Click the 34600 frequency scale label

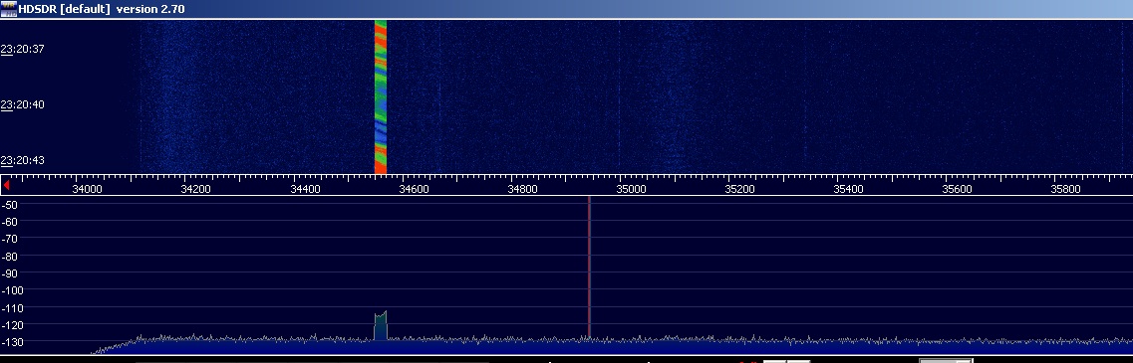click(x=414, y=189)
